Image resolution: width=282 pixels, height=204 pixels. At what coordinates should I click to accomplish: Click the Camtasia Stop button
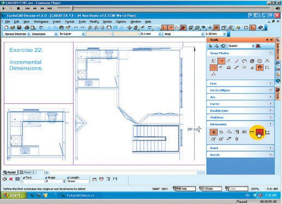coord(19,8)
